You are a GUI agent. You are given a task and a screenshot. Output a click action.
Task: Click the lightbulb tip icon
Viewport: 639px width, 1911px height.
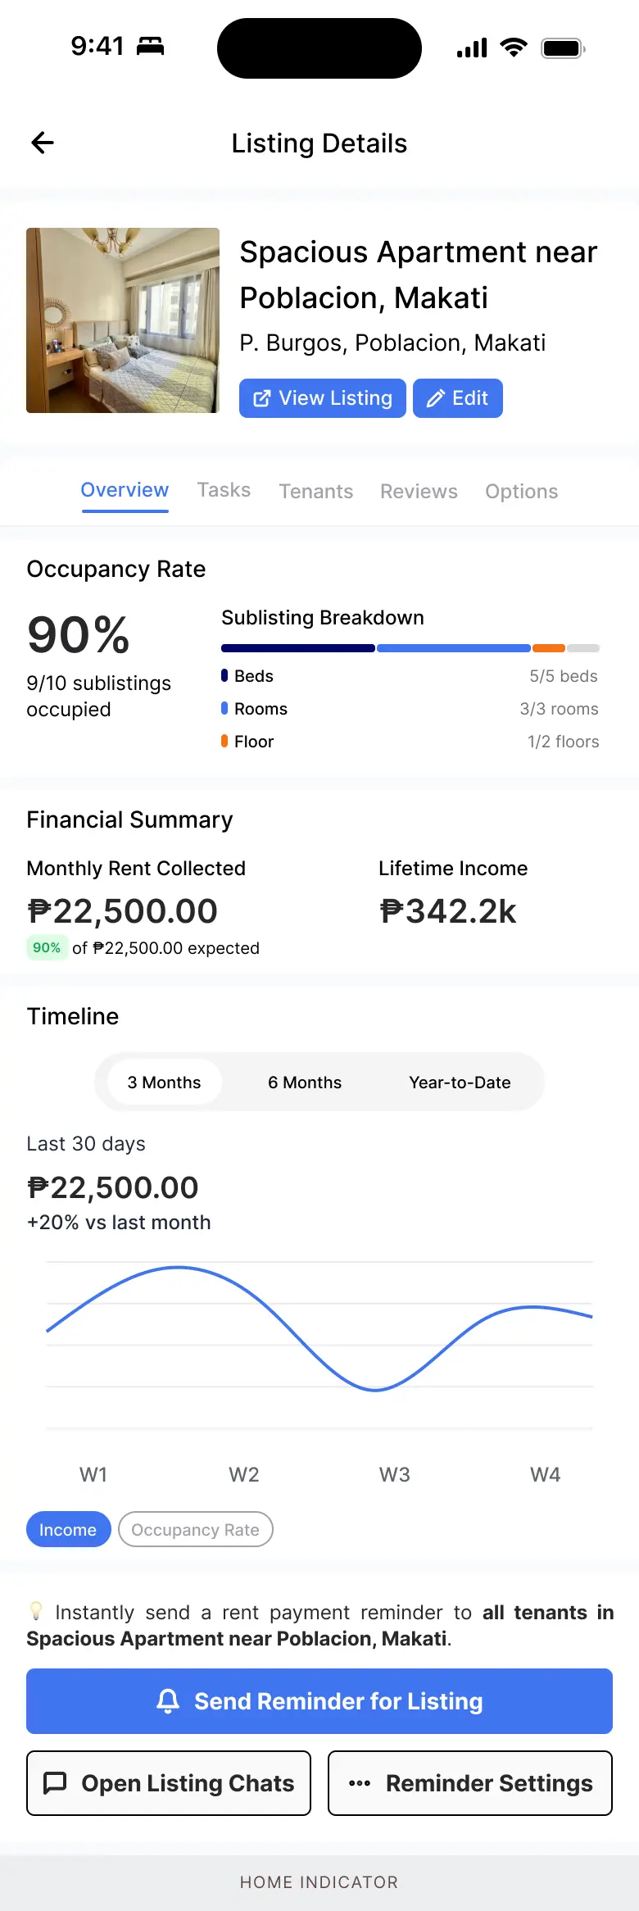click(36, 1611)
